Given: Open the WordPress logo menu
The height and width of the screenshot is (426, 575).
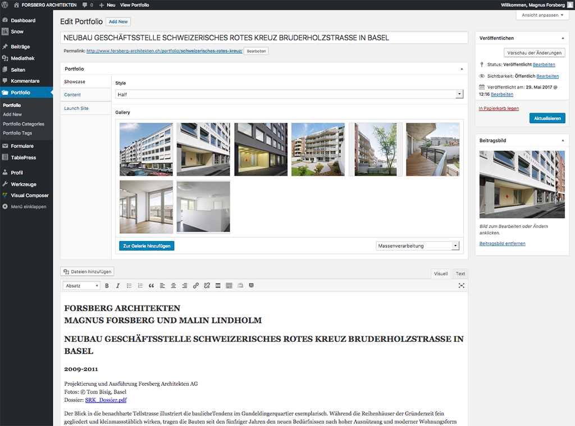Looking at the screenshot, I should [4, 4].
